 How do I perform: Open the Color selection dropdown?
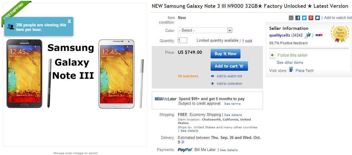(205, 30)
